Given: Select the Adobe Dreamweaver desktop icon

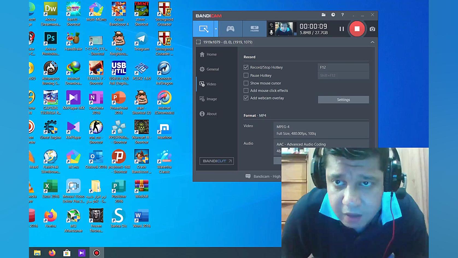Looking at the screenshot, I should (51, 14).
